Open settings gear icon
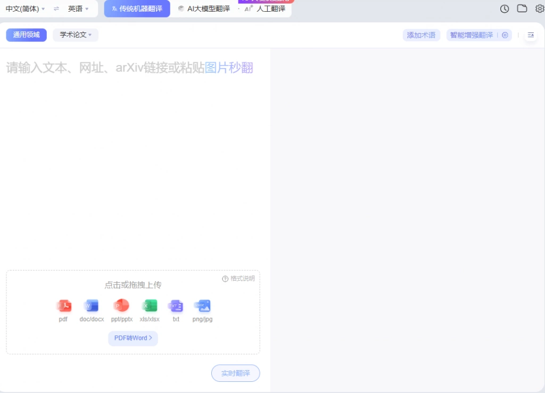The image size is (545, 393). (540, 9)
